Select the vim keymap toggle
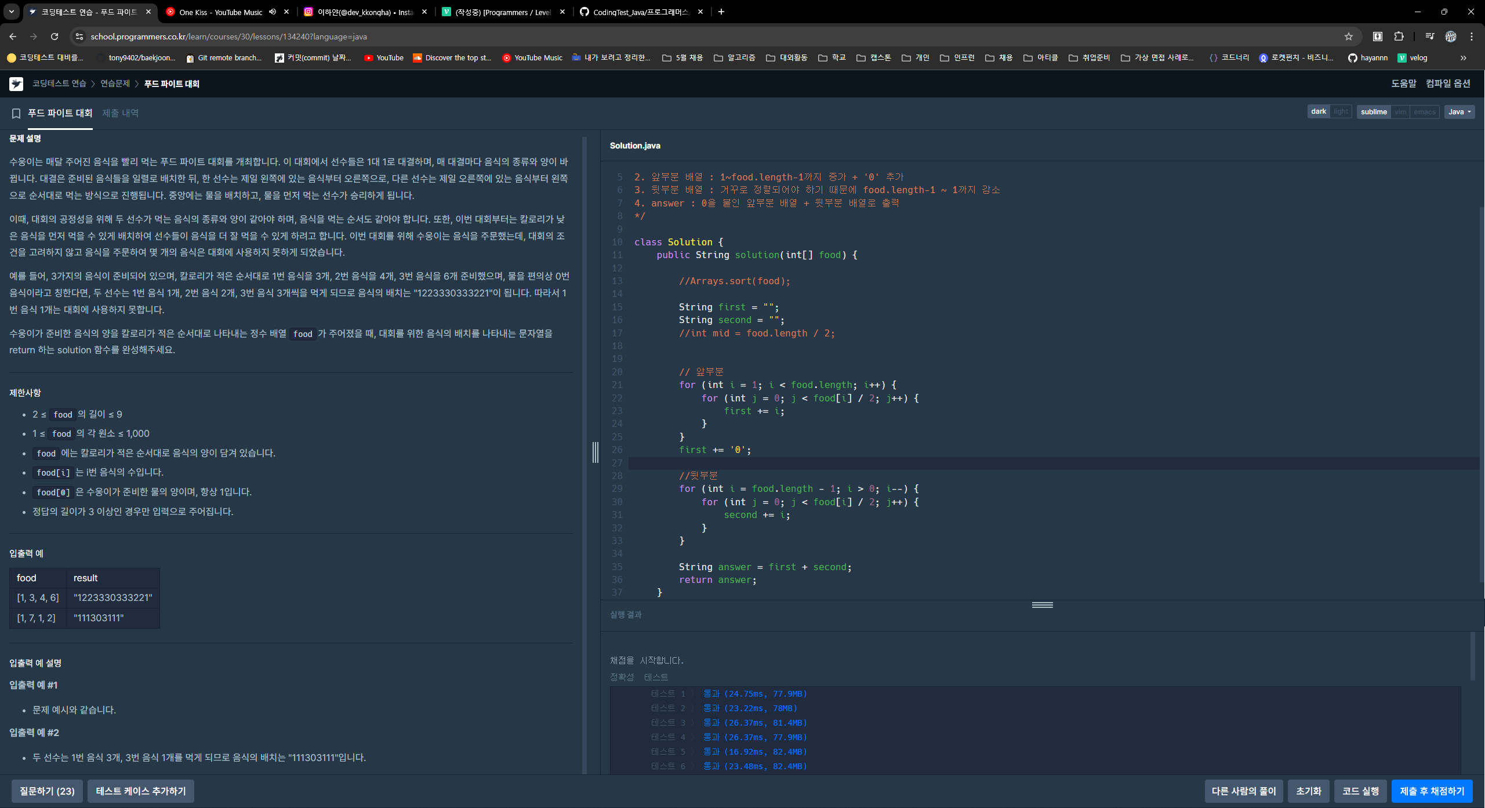 point(1400,112)
